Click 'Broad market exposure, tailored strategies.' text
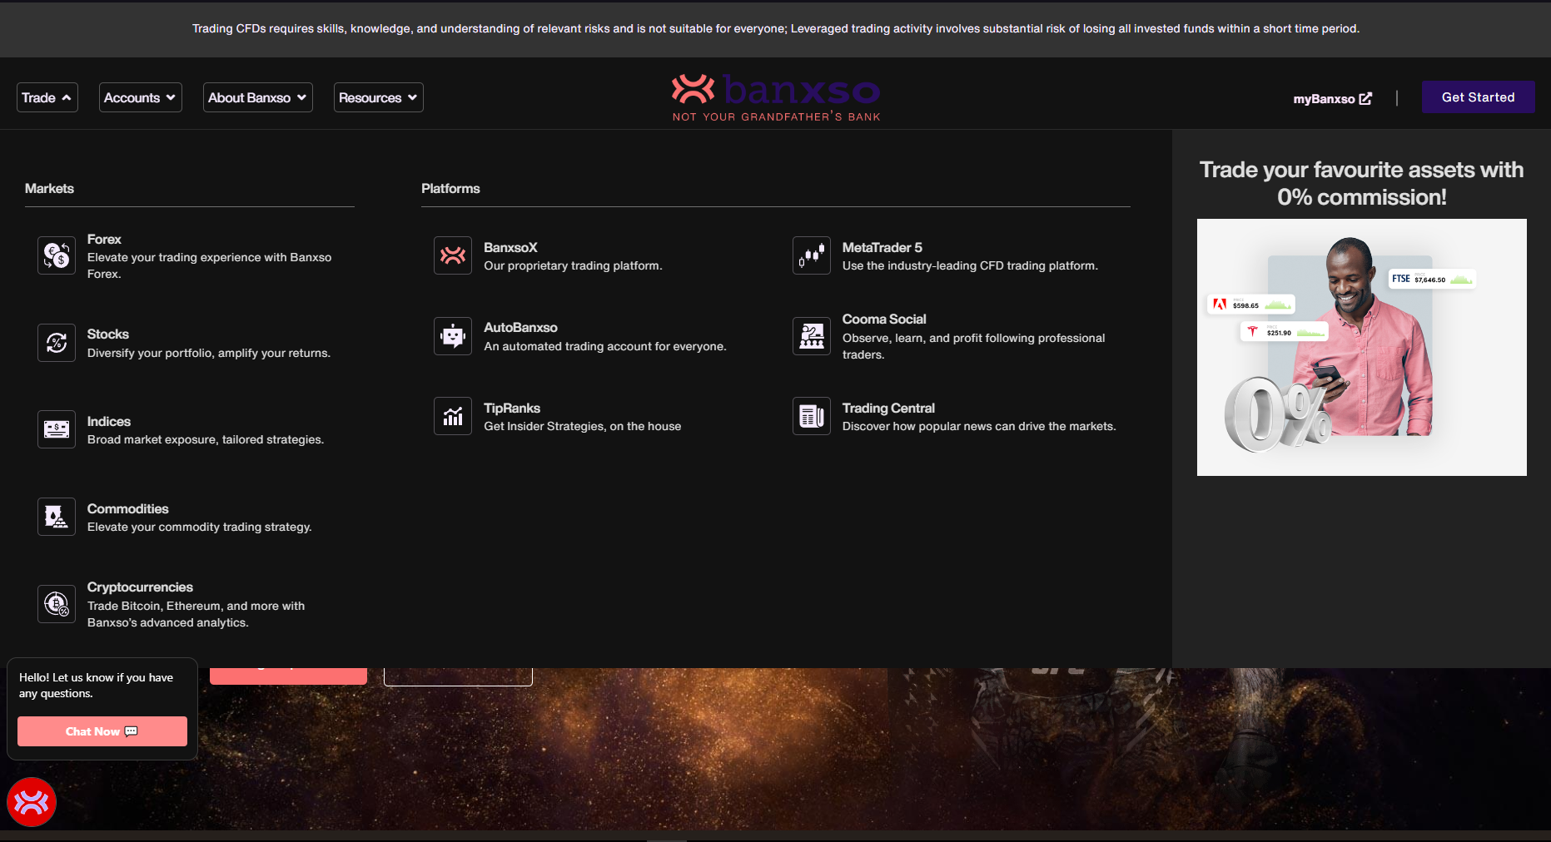 [x=206, y=439]
